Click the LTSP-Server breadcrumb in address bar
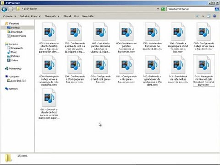The width and height of the screenshot is (220, 165). click(x=30, y=9)
